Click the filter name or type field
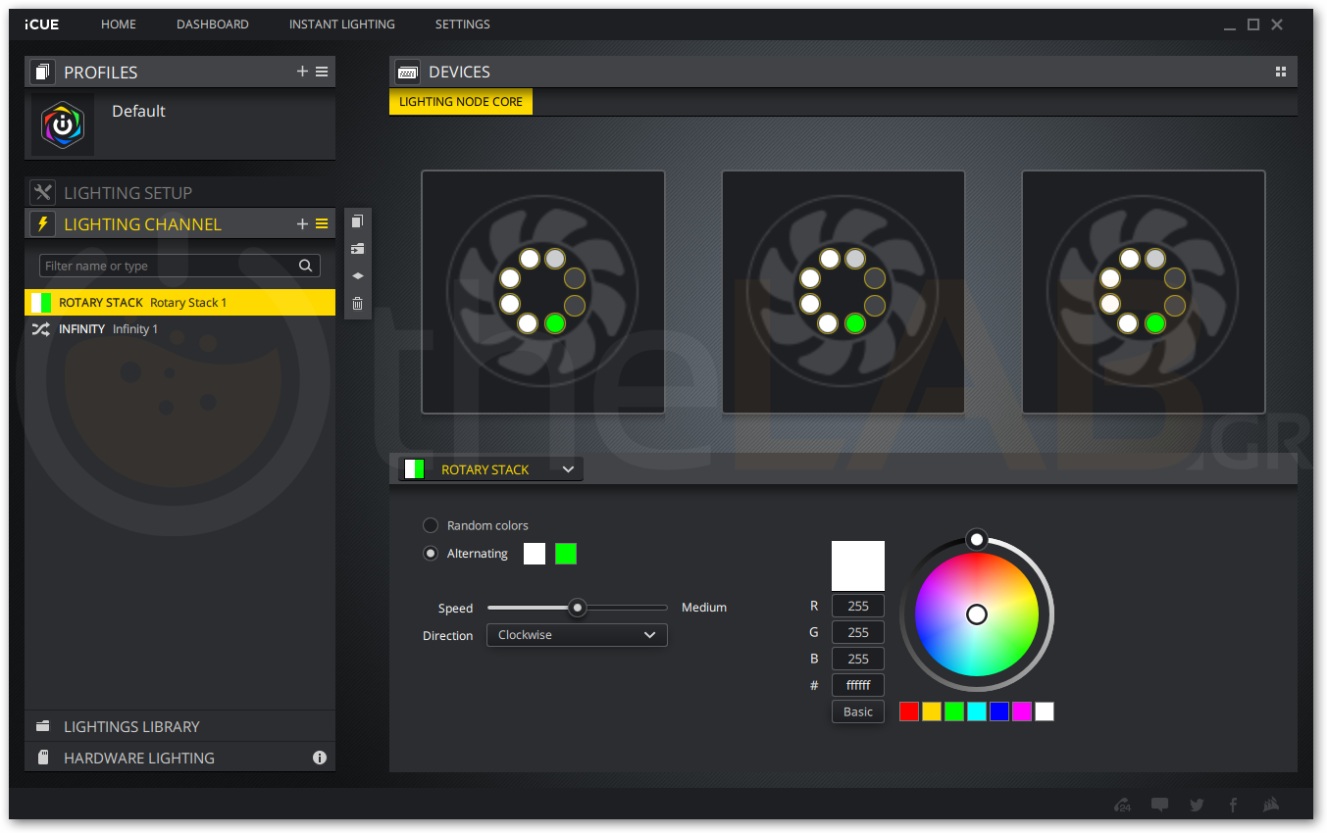The image size is (1327, 833). (179, 266)
